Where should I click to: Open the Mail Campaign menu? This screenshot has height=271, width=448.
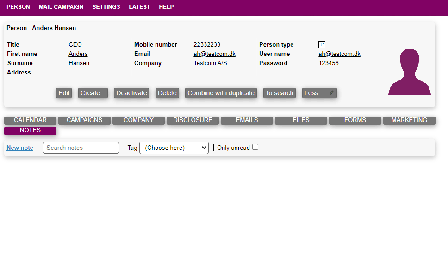coord(61,7)
